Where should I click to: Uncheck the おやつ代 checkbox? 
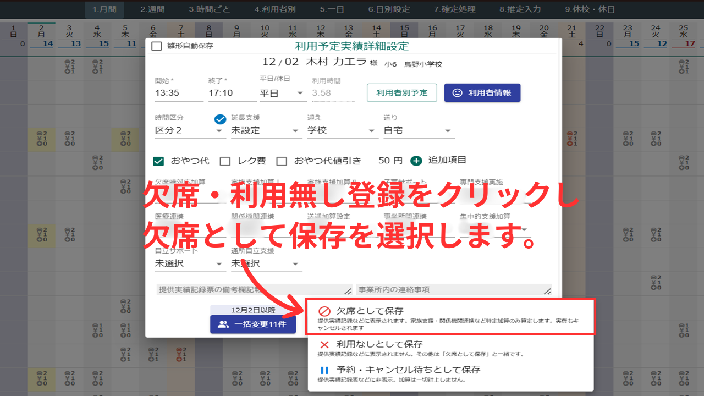pos(158,161)
